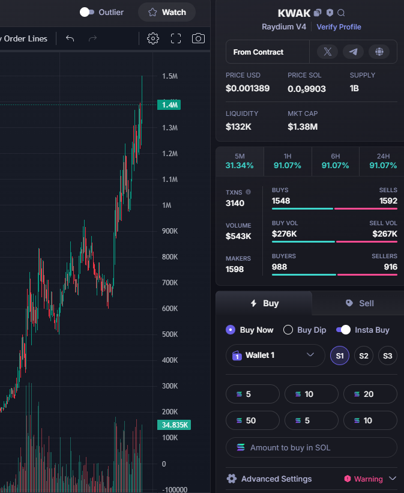This screenshot has width=404, height=493.
Task: Copy KWAK contract address icon
Action: (318, 13)
